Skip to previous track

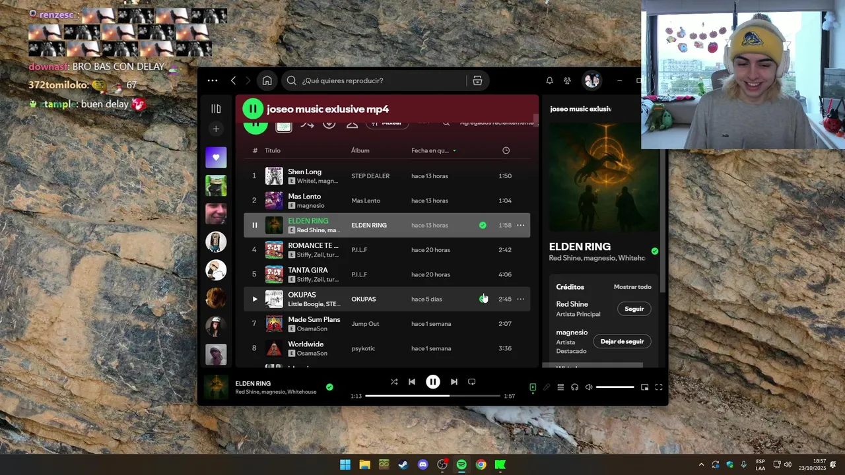coord(412,382)
